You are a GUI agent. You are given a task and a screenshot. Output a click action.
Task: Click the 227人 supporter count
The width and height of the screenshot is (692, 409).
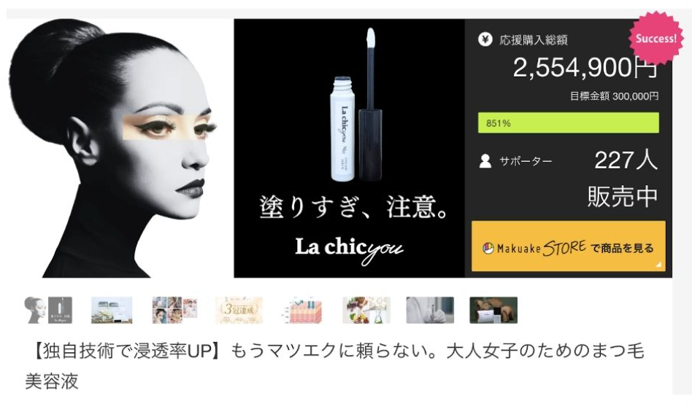click(626, 160)
